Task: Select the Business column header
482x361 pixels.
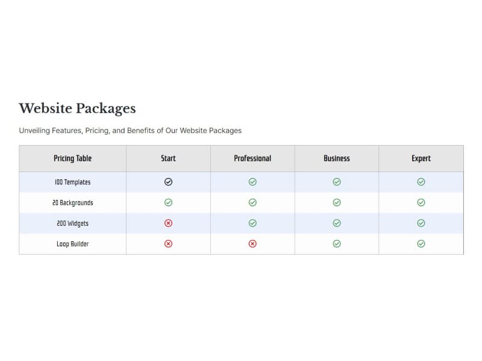Action: [336, 158]
